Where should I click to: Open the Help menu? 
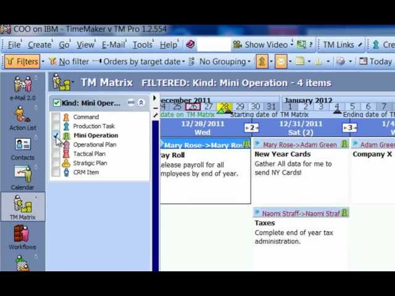click(x=168, y=45)
